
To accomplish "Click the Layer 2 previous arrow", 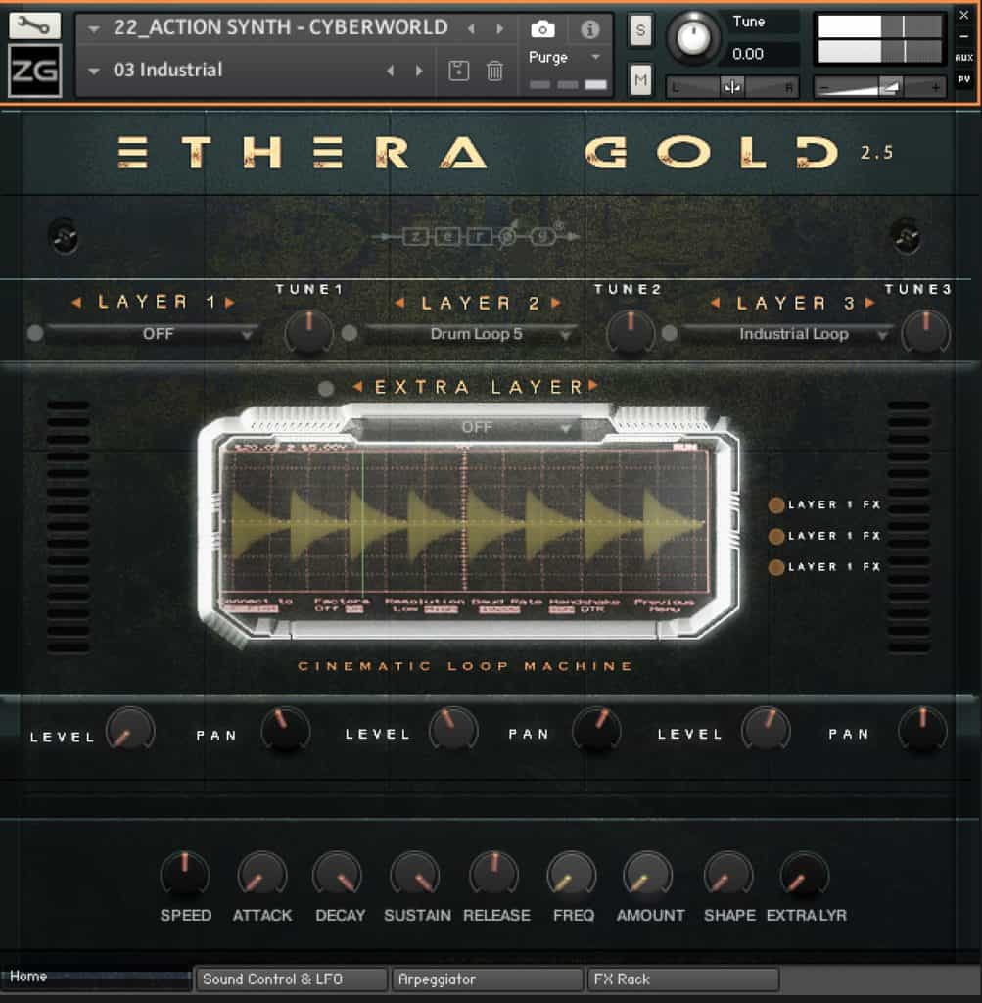I will click(398, 303).
